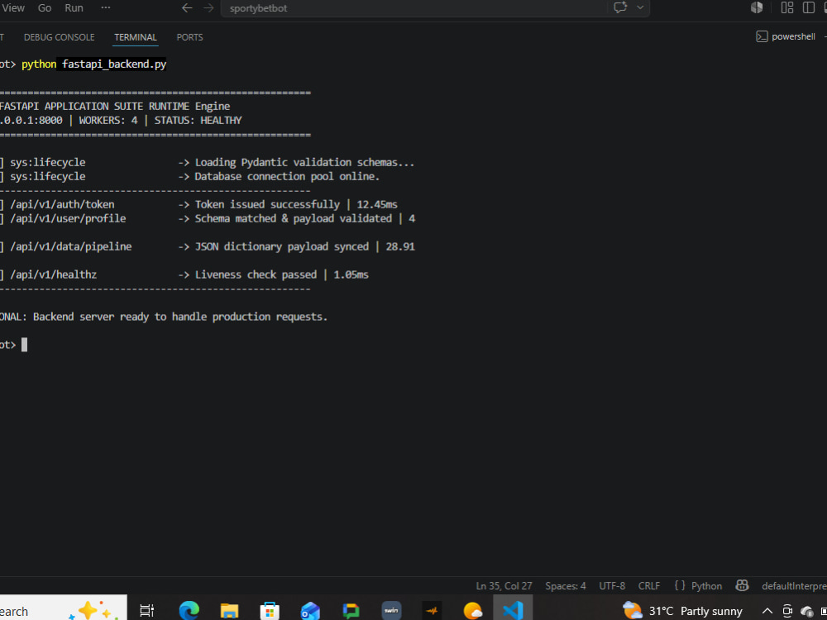Open the Copilot chat icon in title bar

(620, 7)
